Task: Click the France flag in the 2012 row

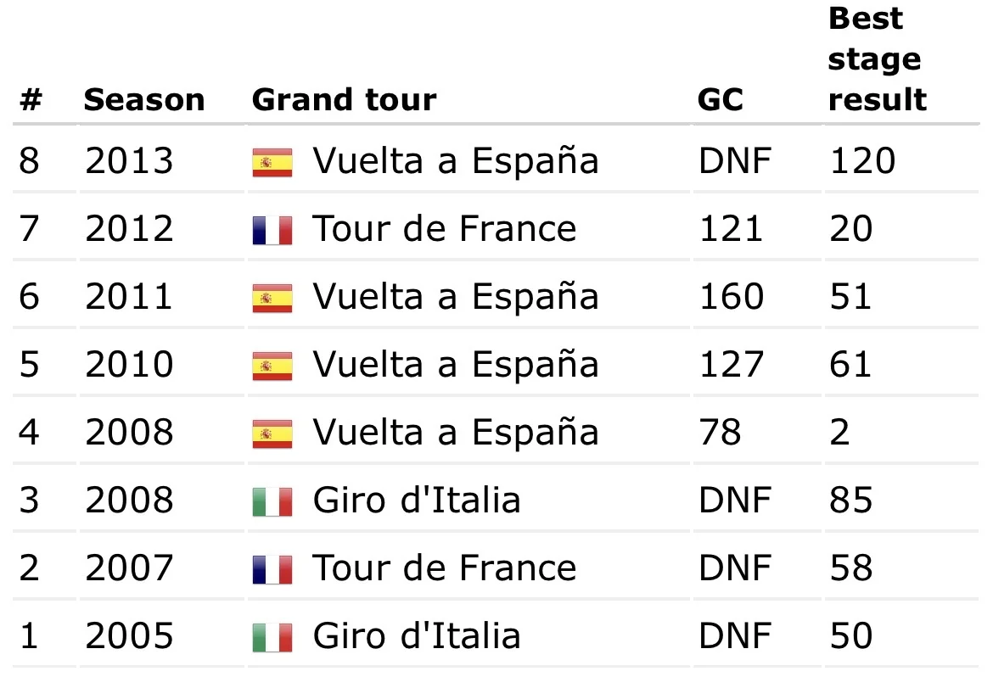Action: 272,231
